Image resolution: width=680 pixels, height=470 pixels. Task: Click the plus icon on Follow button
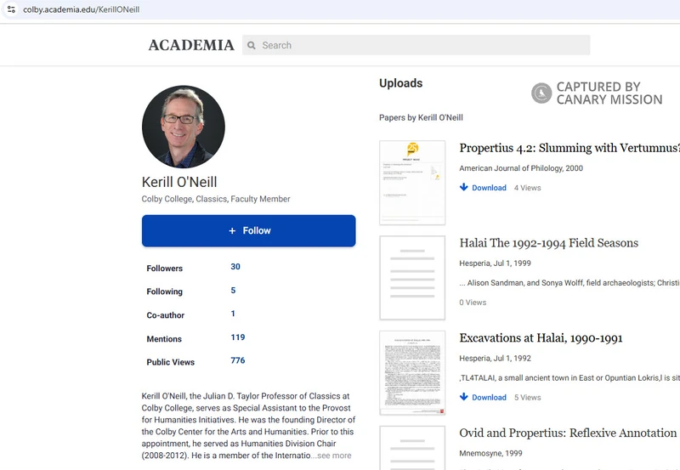[x=232, y=230]
